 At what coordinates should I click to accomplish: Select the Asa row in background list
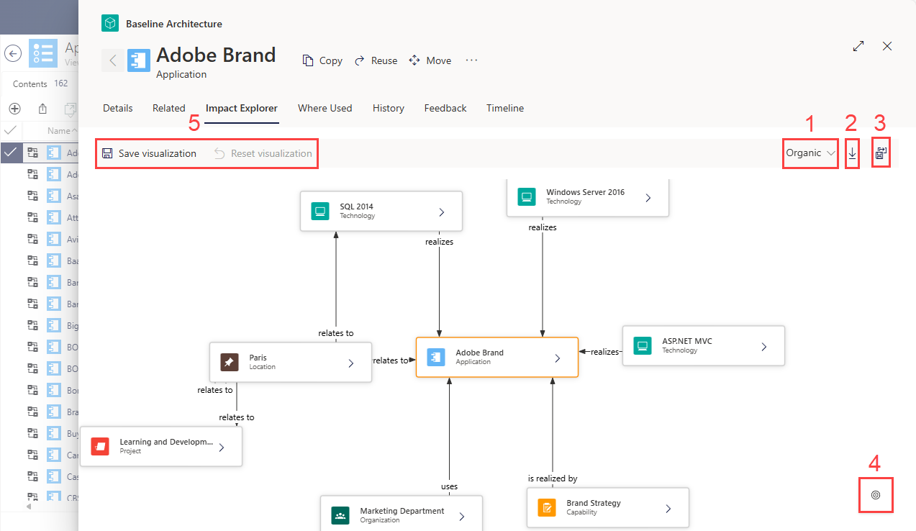[39, 196]
